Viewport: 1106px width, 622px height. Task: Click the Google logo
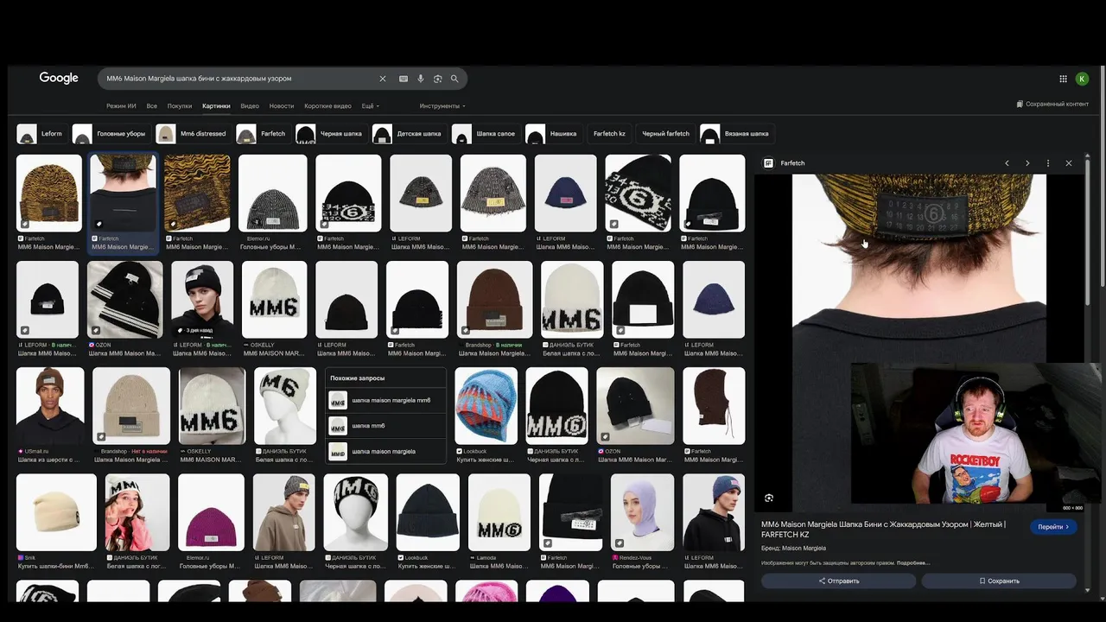click(x=59, y=78)
